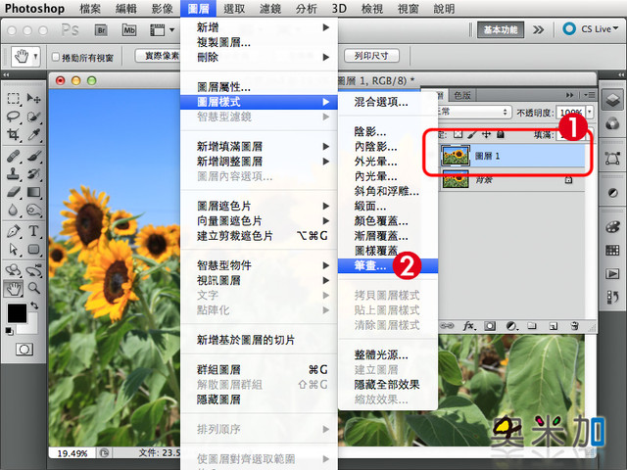Reset default foreground and background colors
Screen dimensions: 627x470
(x=9, y=331)
